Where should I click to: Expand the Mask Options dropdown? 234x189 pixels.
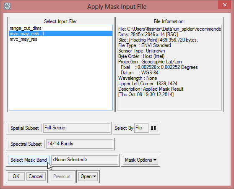point(140,160)
